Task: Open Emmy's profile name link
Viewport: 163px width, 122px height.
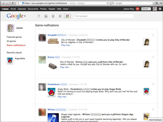Action: click(51, 57)
